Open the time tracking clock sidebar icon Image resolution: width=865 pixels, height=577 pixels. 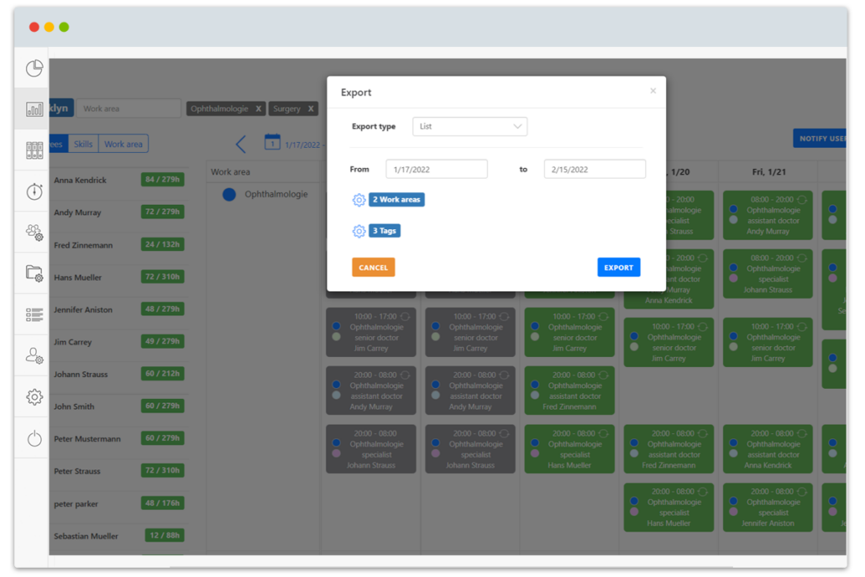[33, 191]
